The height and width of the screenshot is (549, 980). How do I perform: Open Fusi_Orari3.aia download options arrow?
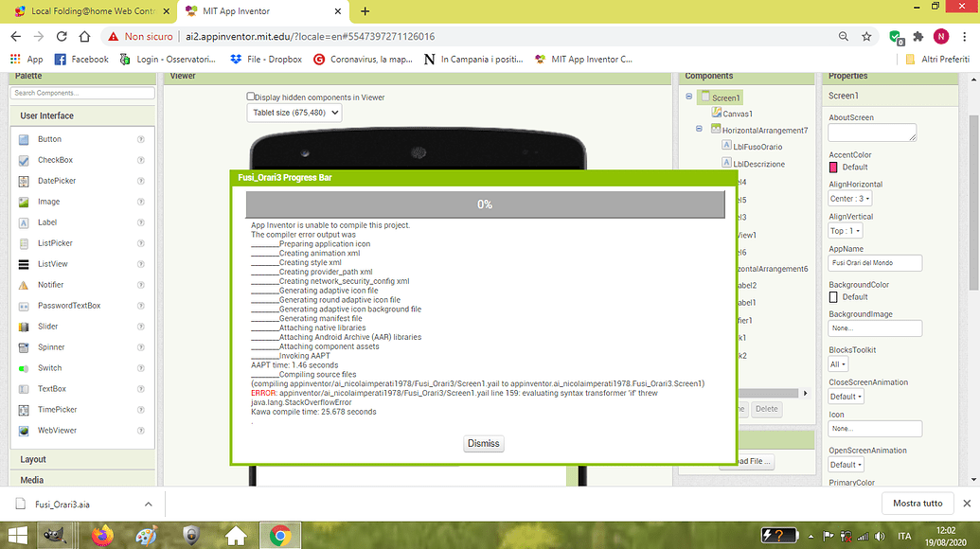(148, 504)
